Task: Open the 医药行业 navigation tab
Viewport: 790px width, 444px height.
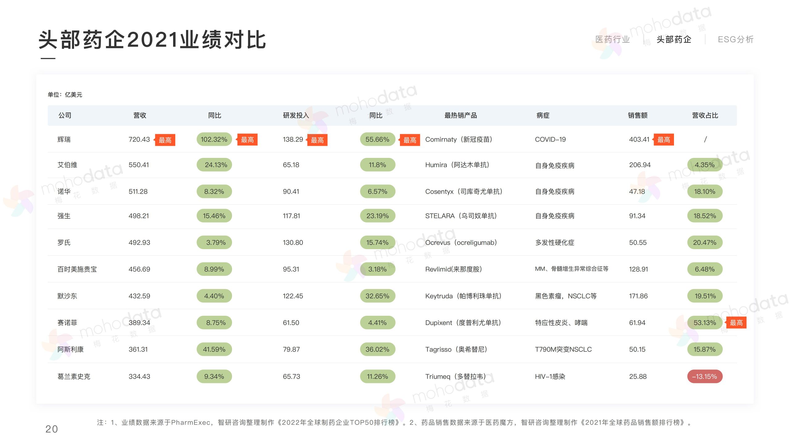Action: coord(613,39)
